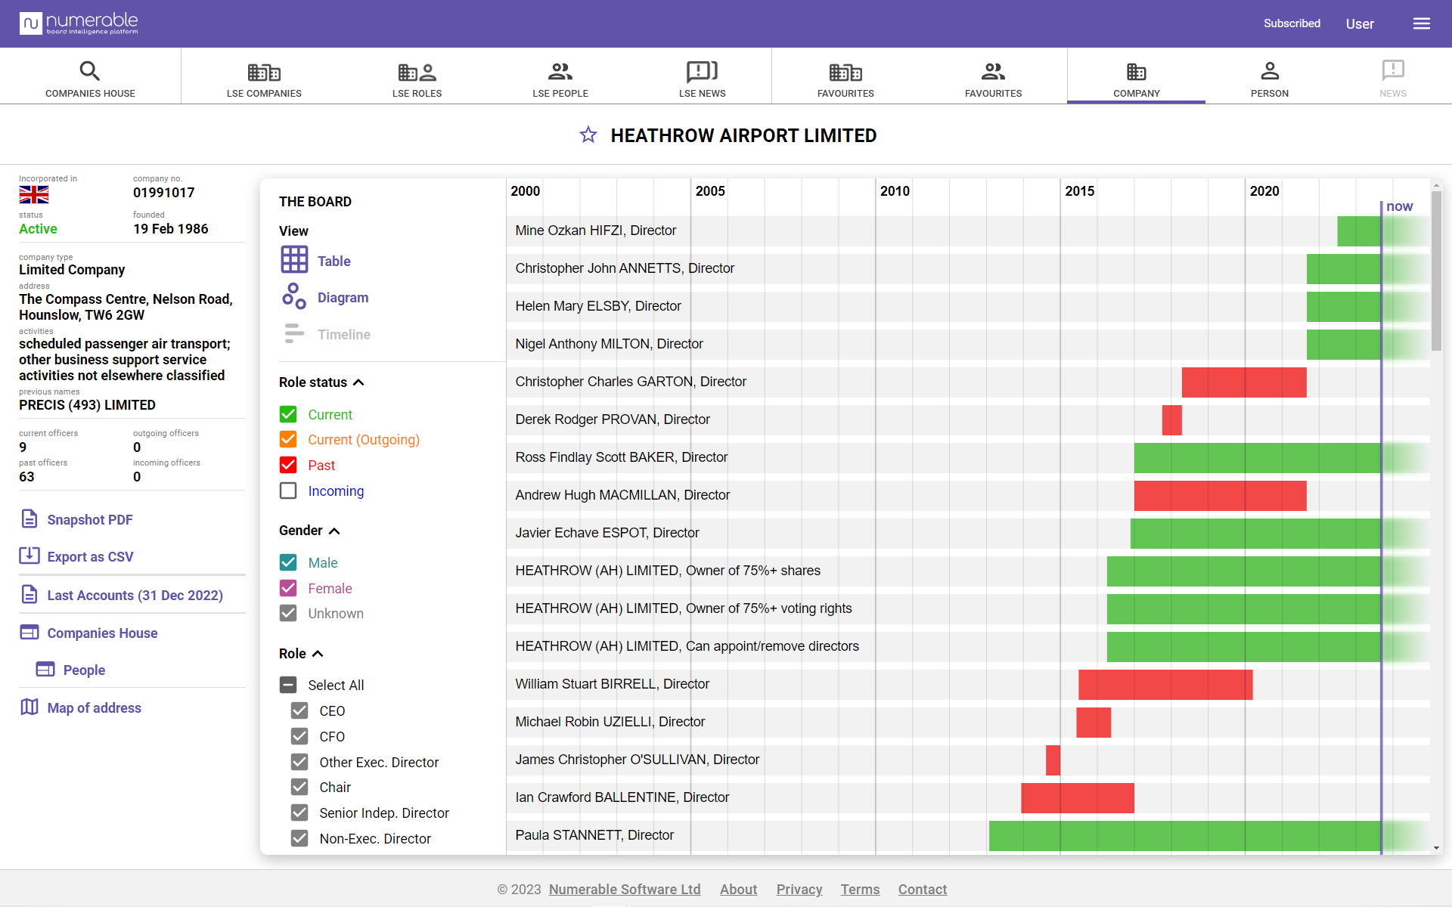Toggle the Unknown gender checkbox
1452x907 pixels.
pos(288,613)
